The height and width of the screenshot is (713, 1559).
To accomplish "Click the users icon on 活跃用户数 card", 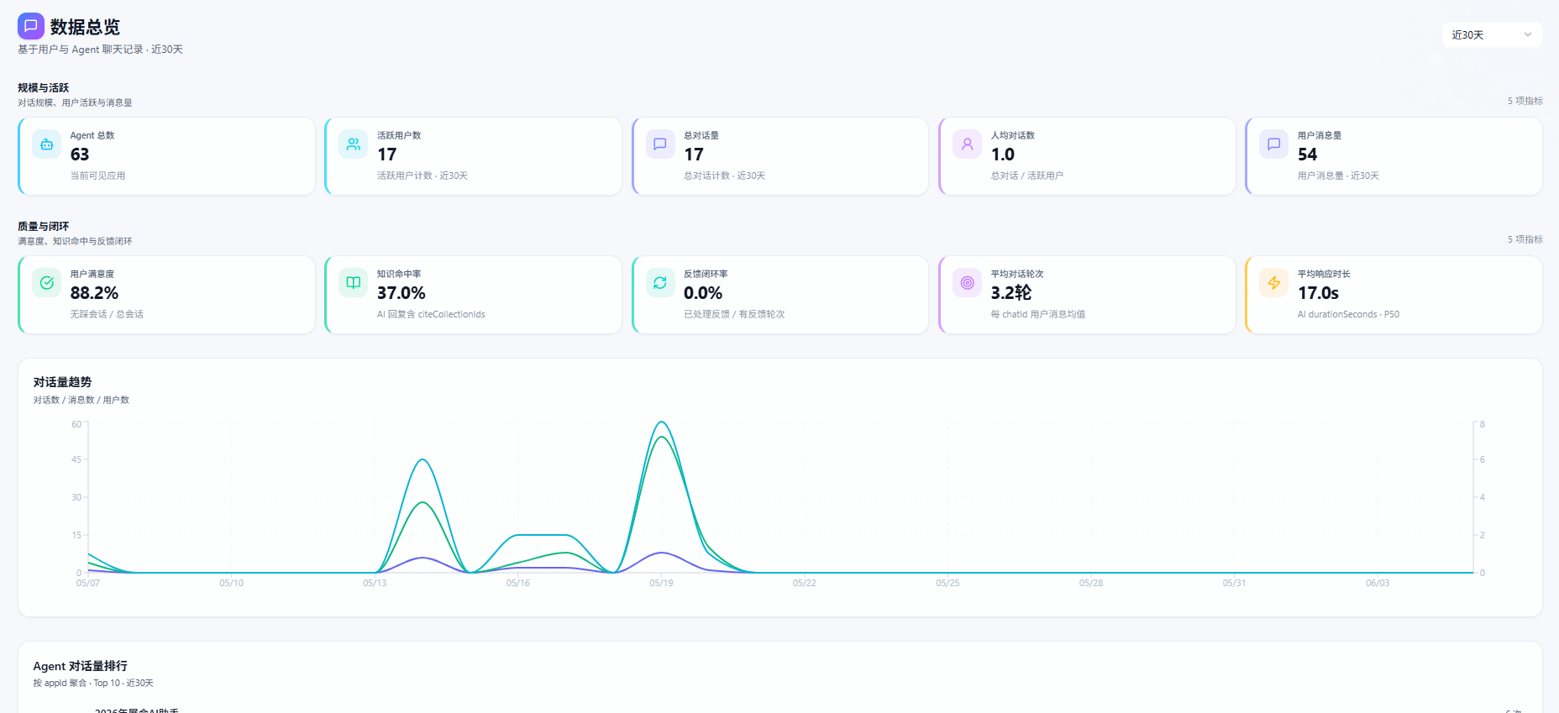I will pyautogui.click(x=354, y=144).
